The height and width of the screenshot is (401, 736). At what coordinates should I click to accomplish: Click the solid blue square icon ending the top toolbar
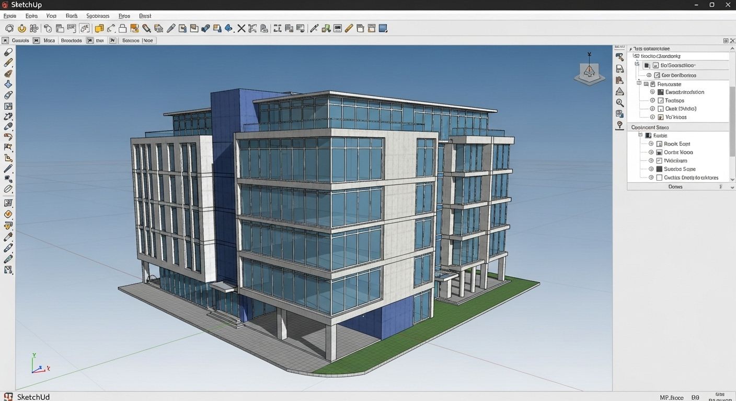383,28
